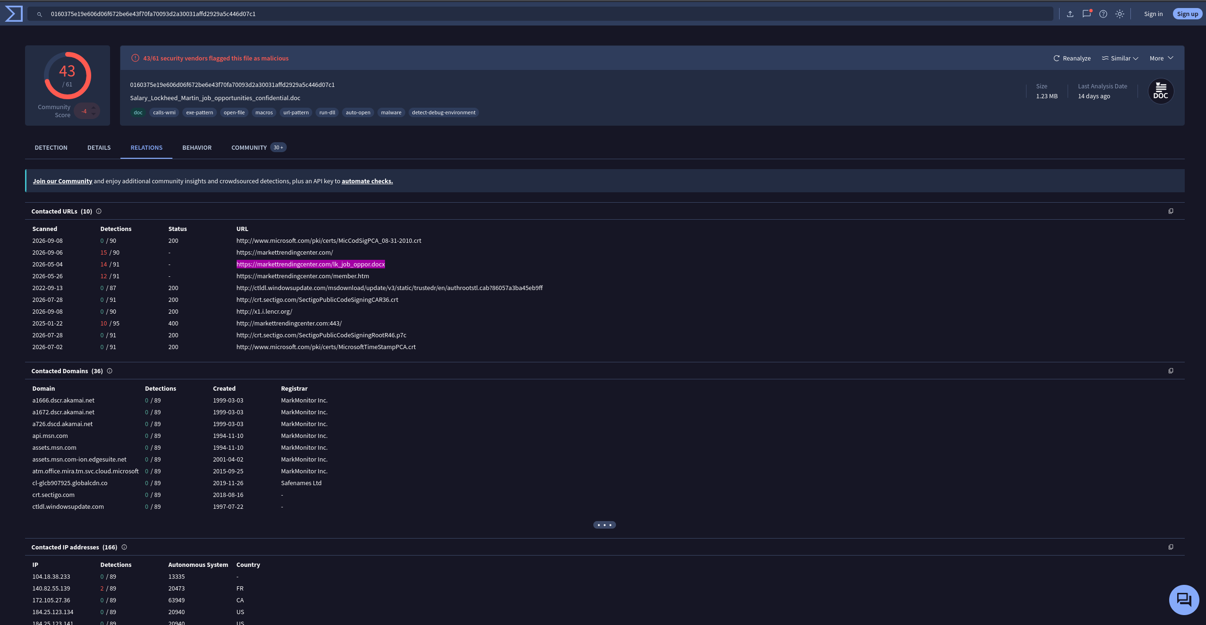Screen dimensions: 1206x625
Task: Click info icon next to Contacted IP addresses
Action: tap(124, 547)
